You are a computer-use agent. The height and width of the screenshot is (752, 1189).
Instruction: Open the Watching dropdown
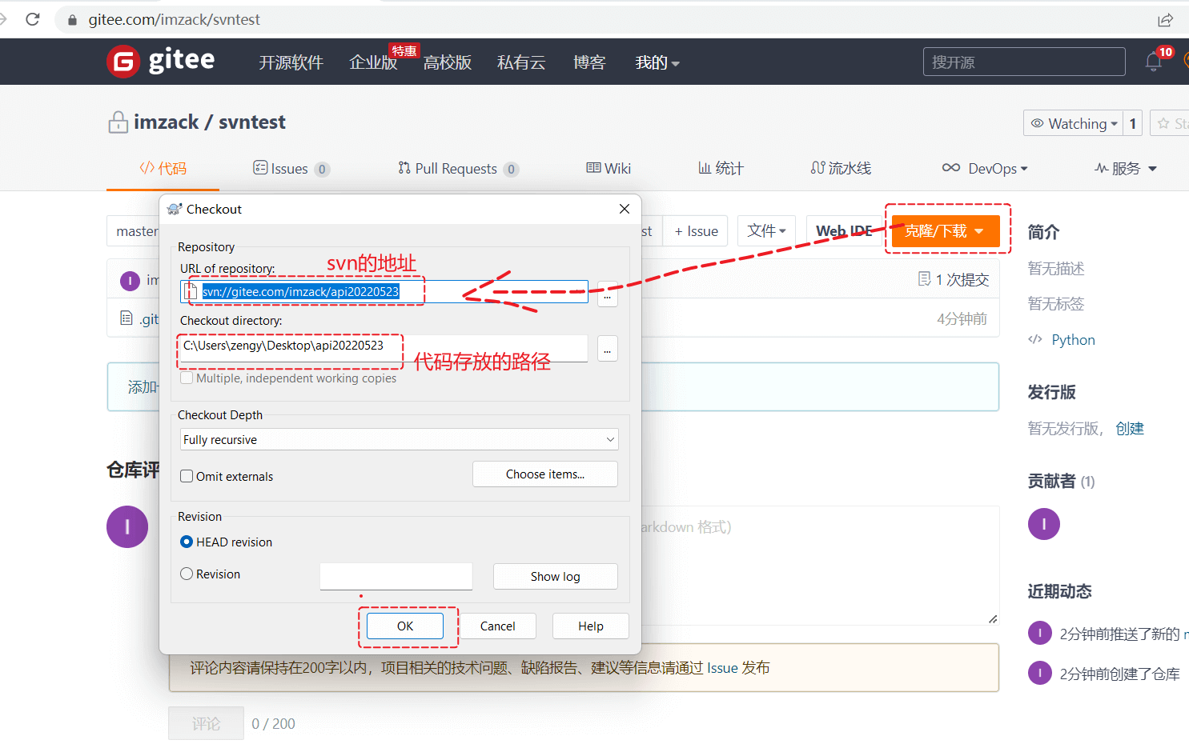(1073, 123)
